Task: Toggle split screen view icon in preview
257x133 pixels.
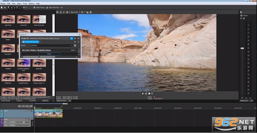Action: [67, 12]
